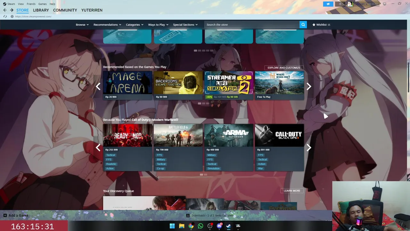
Task: Open OBS Studio from the taskbar
Action: pos(210,226)
